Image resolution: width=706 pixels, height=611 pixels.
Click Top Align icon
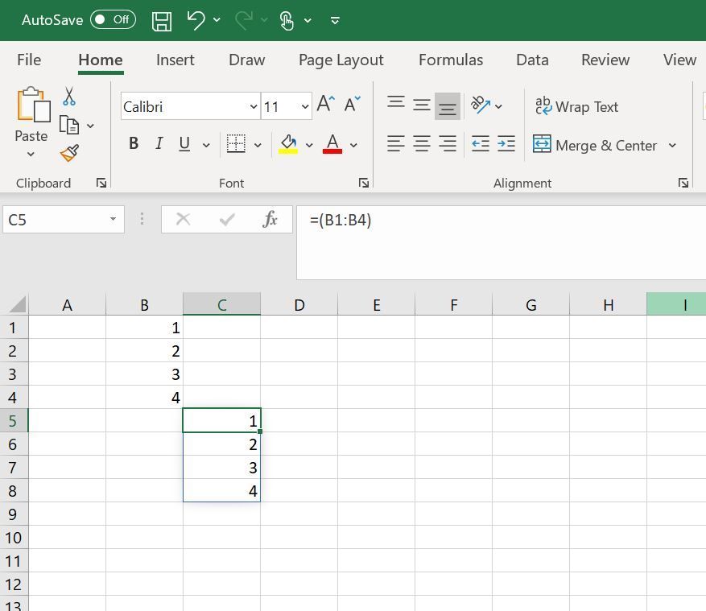pyautogui.click(x=396, y=102)
